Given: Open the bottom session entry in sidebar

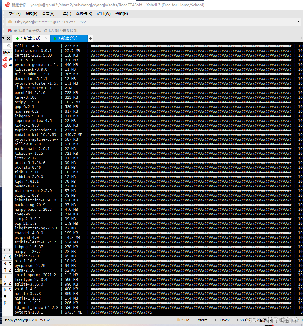Looking at the screenshot, I should click(7, 65).
